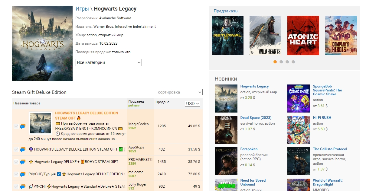This screenshot has width=366, height=191.
Task: Toggle the checkmark in the meleeme row
Action: click(x=16, y=174)
